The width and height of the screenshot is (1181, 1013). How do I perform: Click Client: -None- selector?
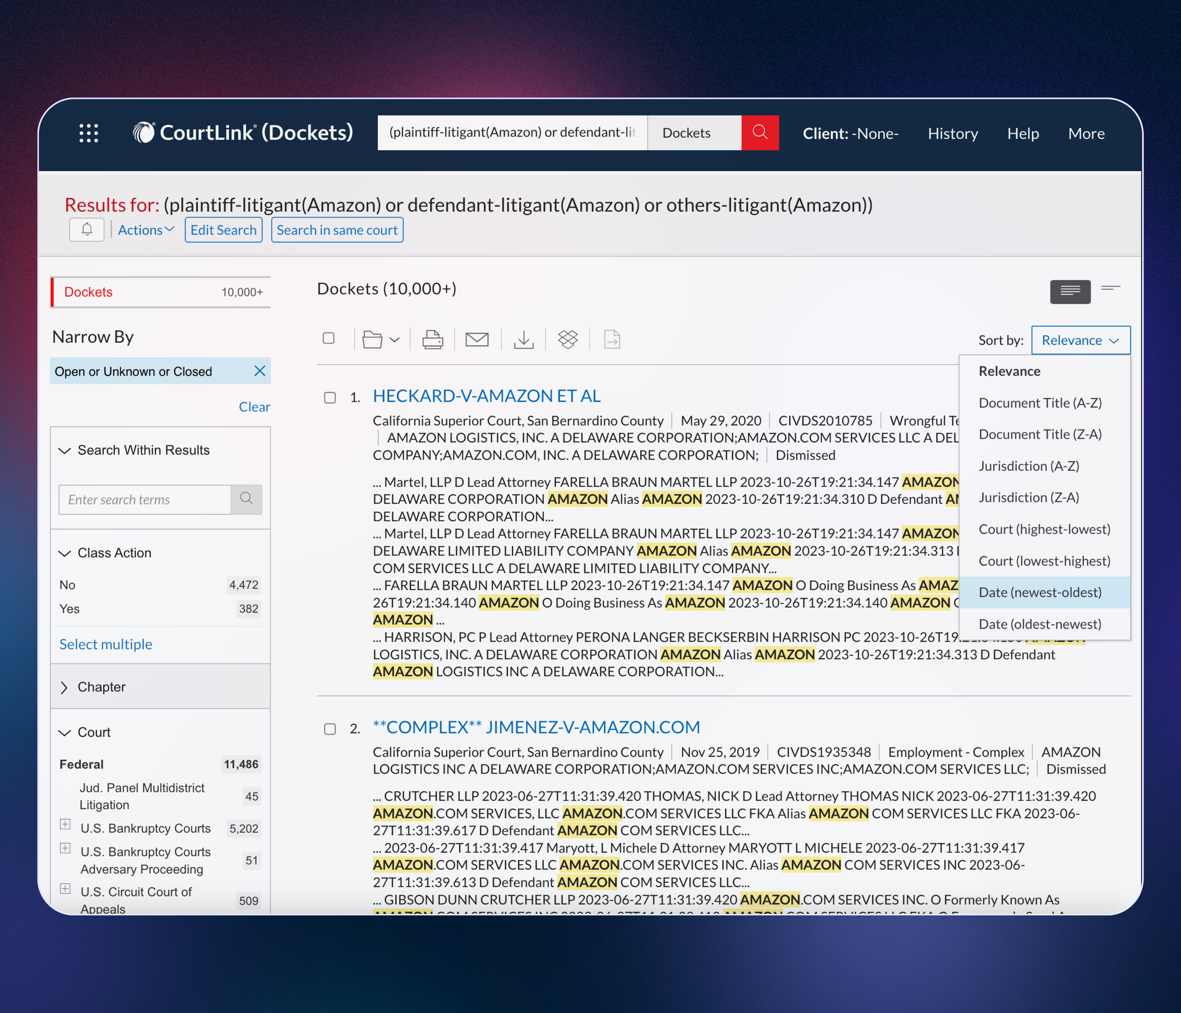point(850,133)
